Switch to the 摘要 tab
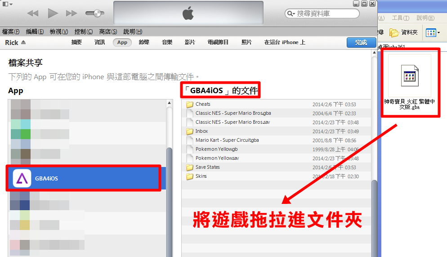This screenshot has width=447, height=257. (x=76, y=42)
